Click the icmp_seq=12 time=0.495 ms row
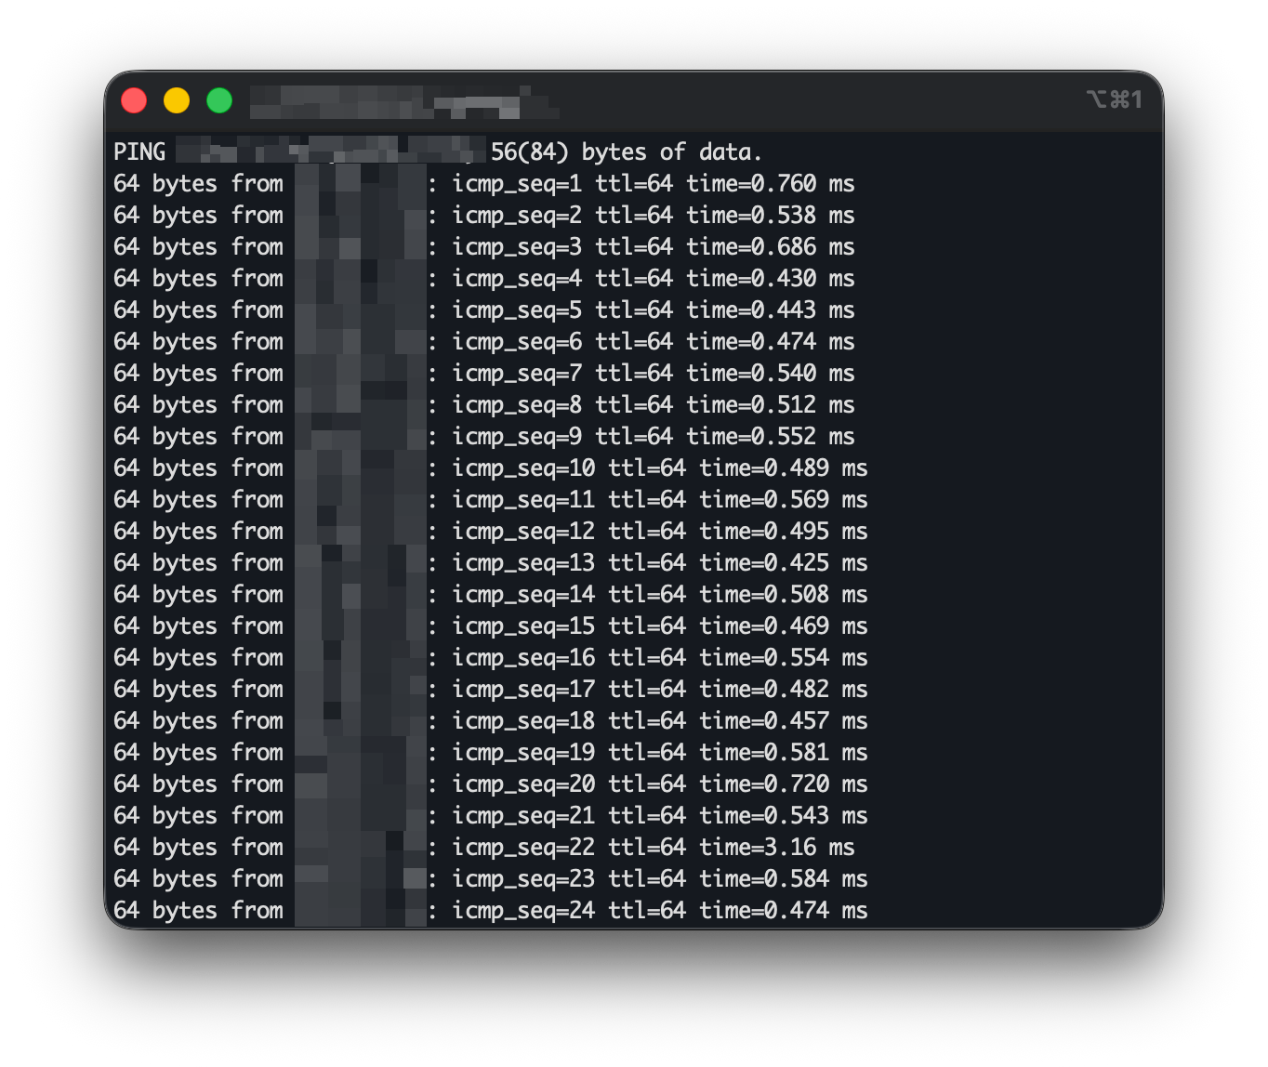The height and width of the screenshot is (1067, 1268). click(491, 531)
